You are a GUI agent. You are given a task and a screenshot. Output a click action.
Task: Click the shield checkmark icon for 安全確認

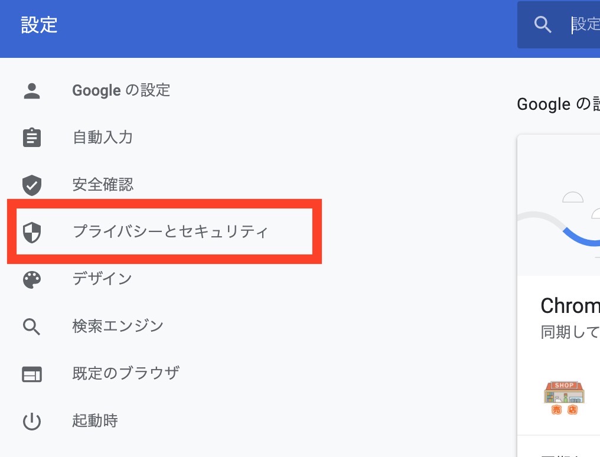click(x=32, y=185)
